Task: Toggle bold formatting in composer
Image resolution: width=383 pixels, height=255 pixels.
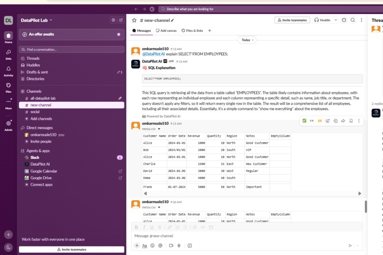Action: pyautogui.click(x=136, y=227)
